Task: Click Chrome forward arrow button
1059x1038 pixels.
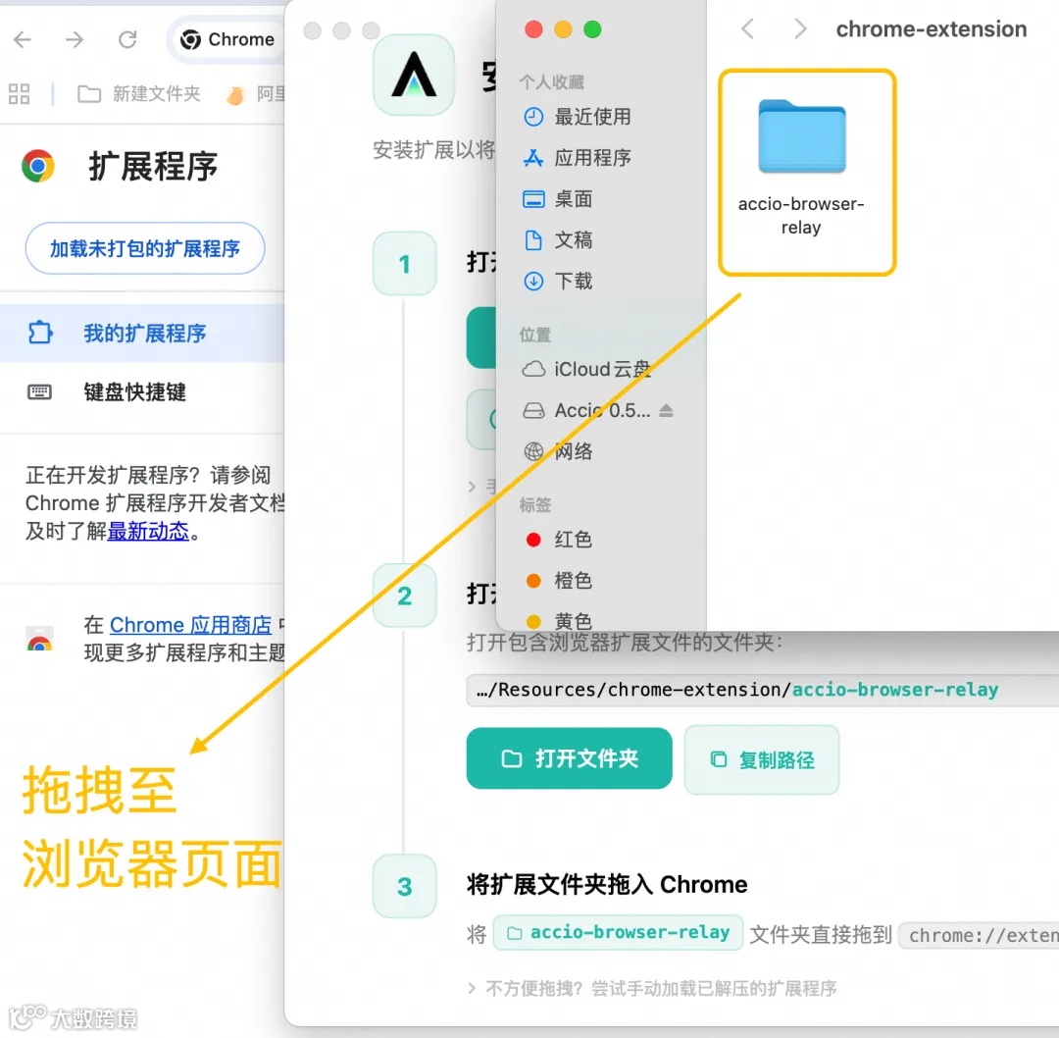Action: coord(75,40)
